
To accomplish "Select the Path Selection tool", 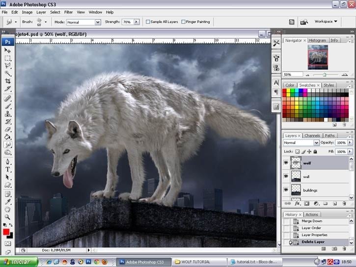I will click(8, 177).
